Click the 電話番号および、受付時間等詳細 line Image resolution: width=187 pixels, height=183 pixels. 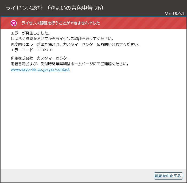coord(70,64)
